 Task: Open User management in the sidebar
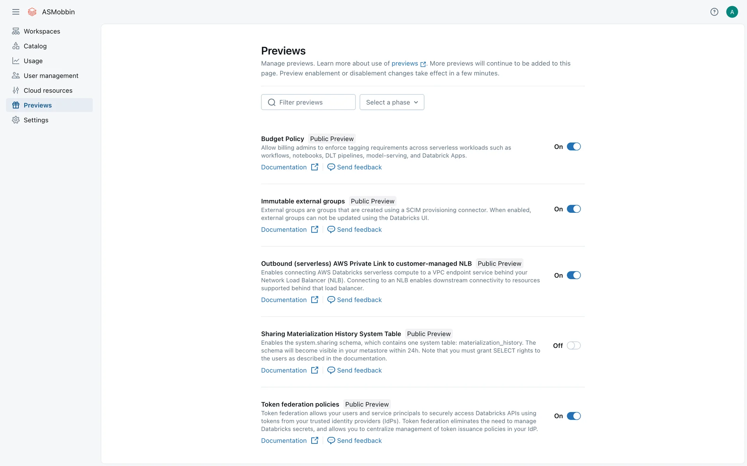(51, 76)
